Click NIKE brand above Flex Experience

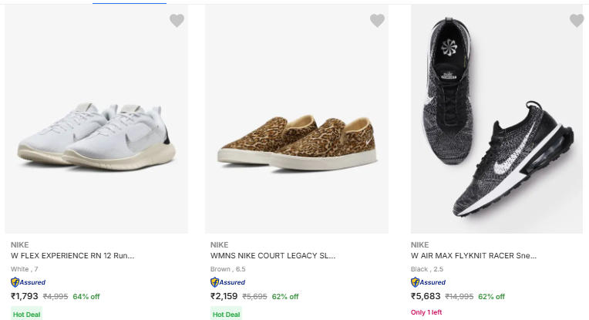(x=19, y=244)
